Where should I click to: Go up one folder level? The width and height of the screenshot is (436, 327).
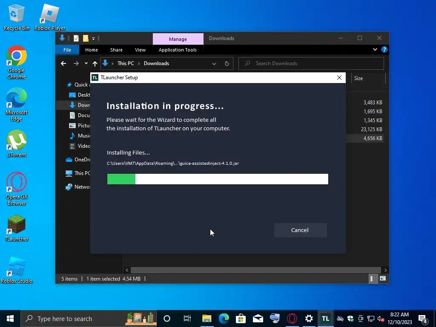[x=95, y=64]
